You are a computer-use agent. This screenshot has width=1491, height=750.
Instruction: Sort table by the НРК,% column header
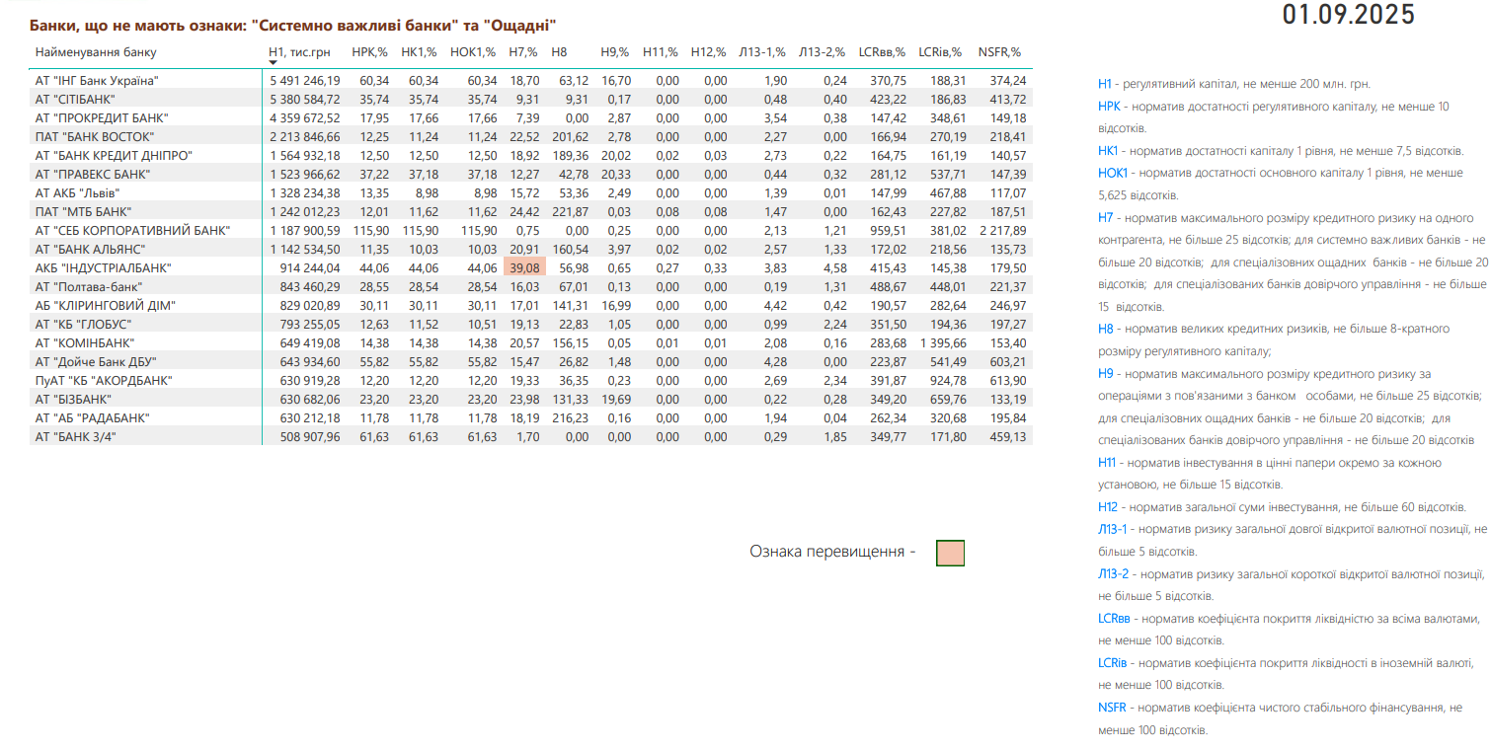369,51
